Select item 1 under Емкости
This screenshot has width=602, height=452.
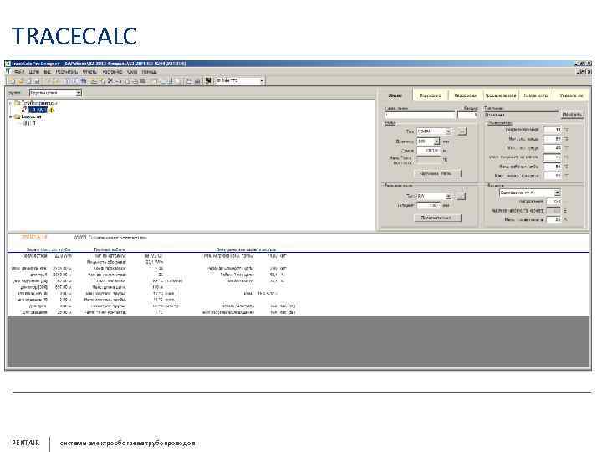point(34,123)
